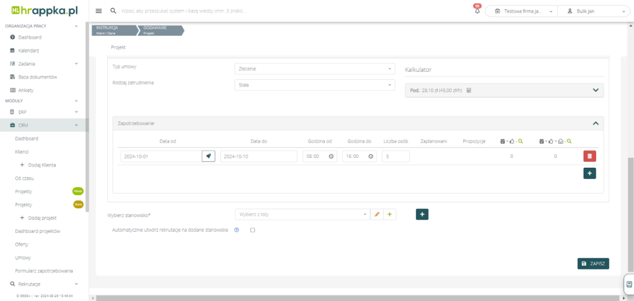Expand the Kalkulator rate panel
The height and width of the screenshot is (301, 634).
tap(596, 90)
